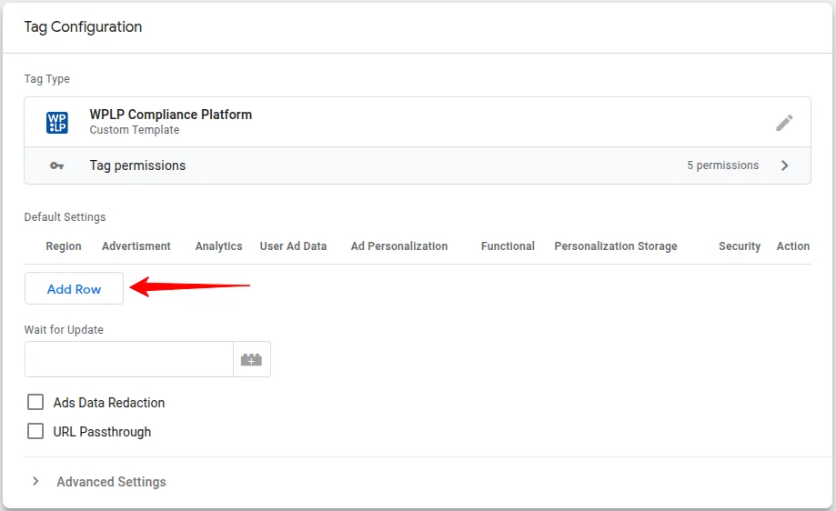
Task: Click the Add Row button
Action: (74, 288)
